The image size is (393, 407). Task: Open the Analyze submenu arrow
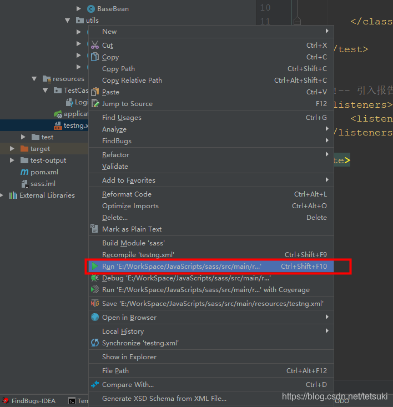pos(327,128)
